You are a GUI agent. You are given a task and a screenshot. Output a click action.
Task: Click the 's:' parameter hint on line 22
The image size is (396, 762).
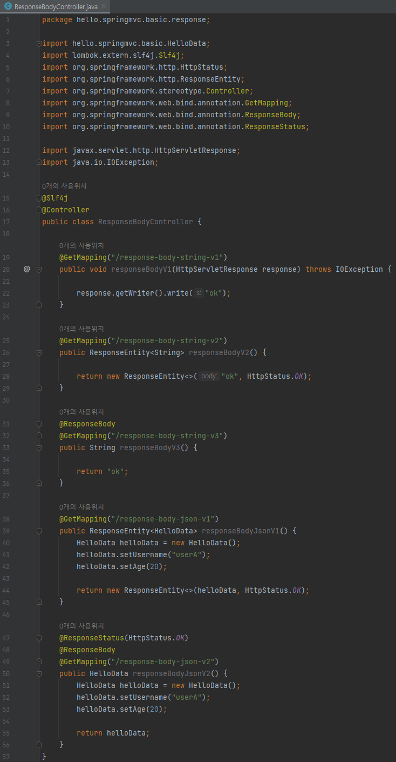[x=199, y=293]
